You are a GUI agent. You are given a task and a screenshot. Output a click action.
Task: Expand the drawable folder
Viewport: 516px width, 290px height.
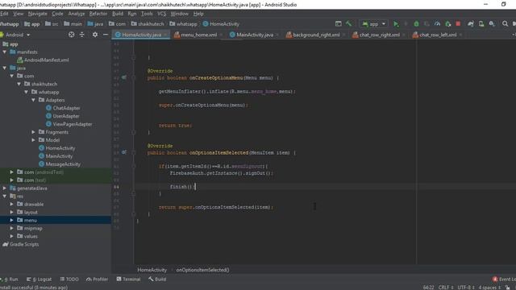11,204
